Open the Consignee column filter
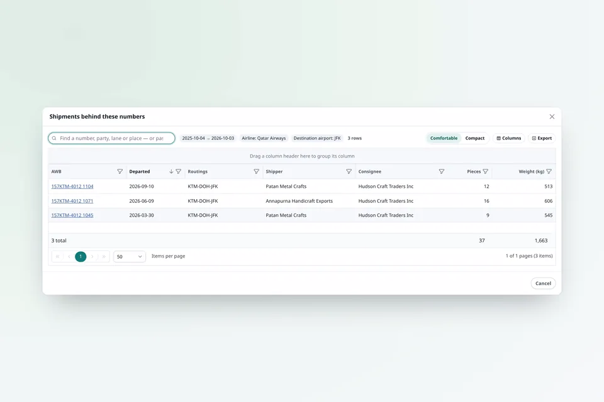 click(x=442, y=171)
